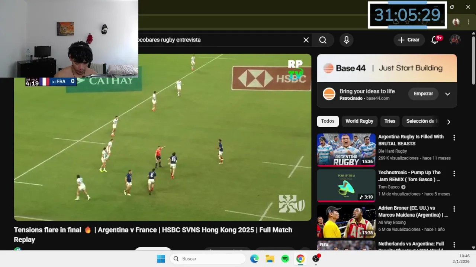Click the rugby match video player
This screenshot has height=267, width=476.
[163, 138]
